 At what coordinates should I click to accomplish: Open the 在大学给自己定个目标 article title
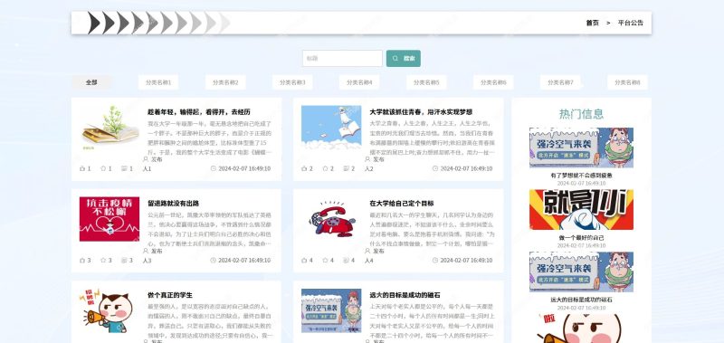pyautogui.click(x=402, y=204)
